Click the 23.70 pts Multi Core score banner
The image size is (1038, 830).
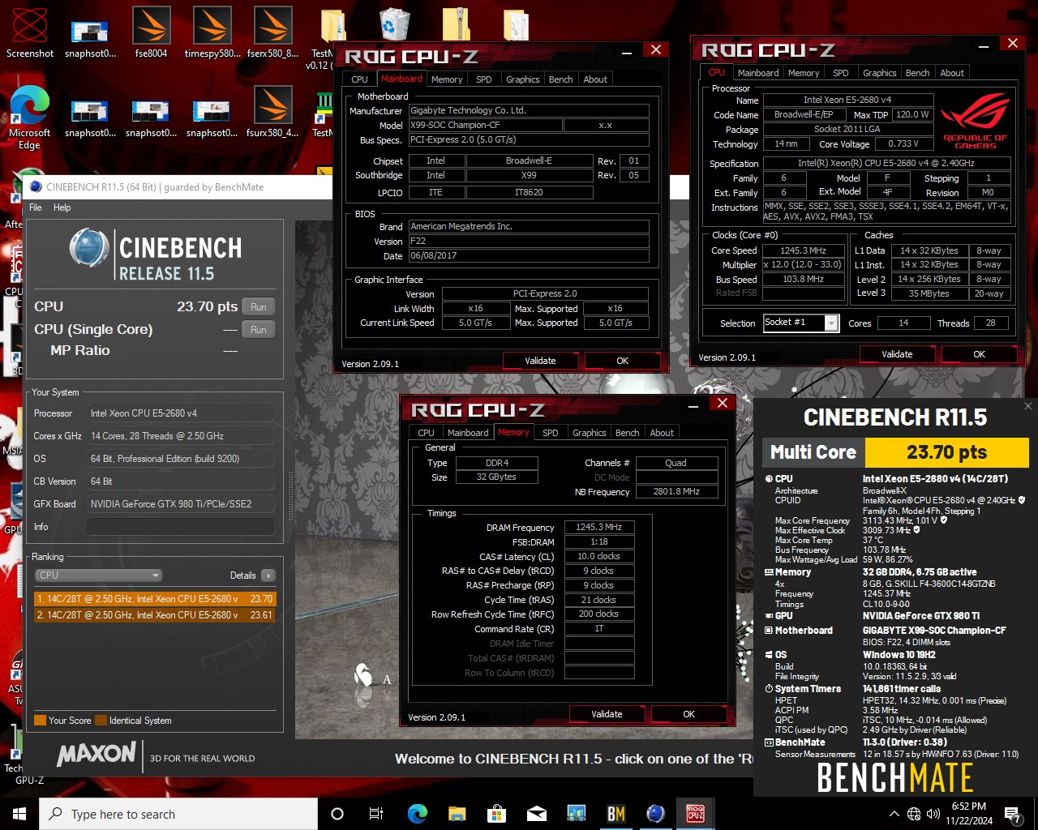pyautogui.click(x=946, y=452)
